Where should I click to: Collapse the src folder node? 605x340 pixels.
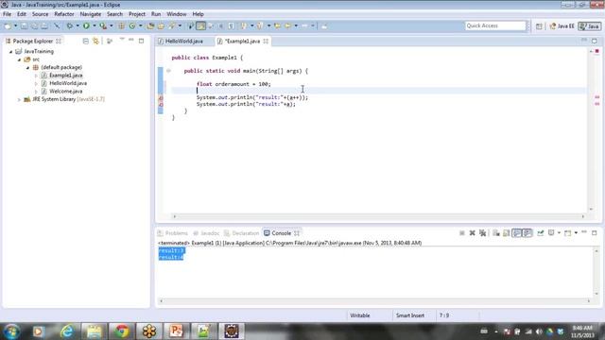[19, 59]
